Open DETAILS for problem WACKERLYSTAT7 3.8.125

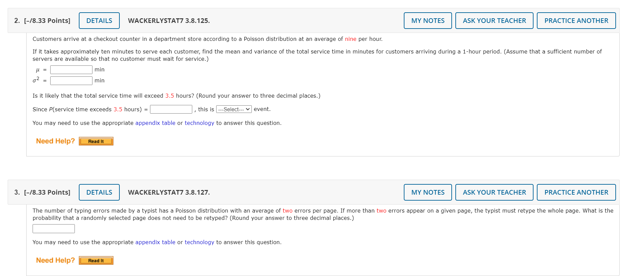tap(99, 20)
